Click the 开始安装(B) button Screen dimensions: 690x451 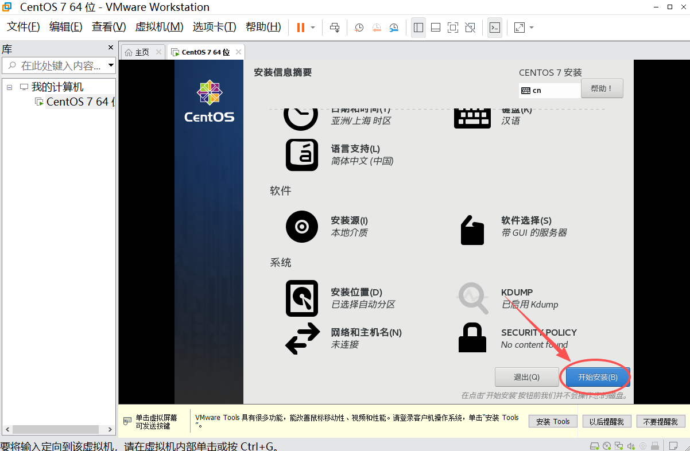pyautogui.click(x=598, y=377)
